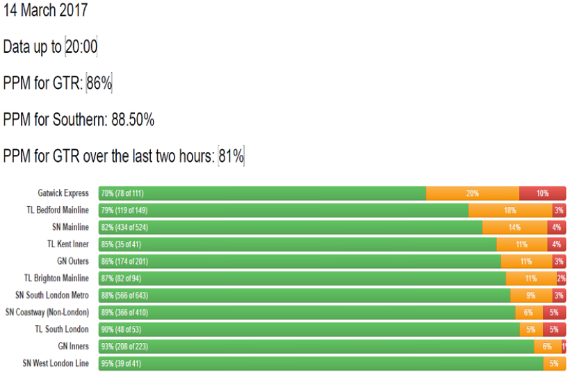Select Gatwick Express orange 20% segment
Image resolution: width=577 pixels, height=375 pixels.
click(472, 194)
